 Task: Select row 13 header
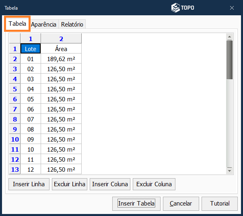[15, 169]
